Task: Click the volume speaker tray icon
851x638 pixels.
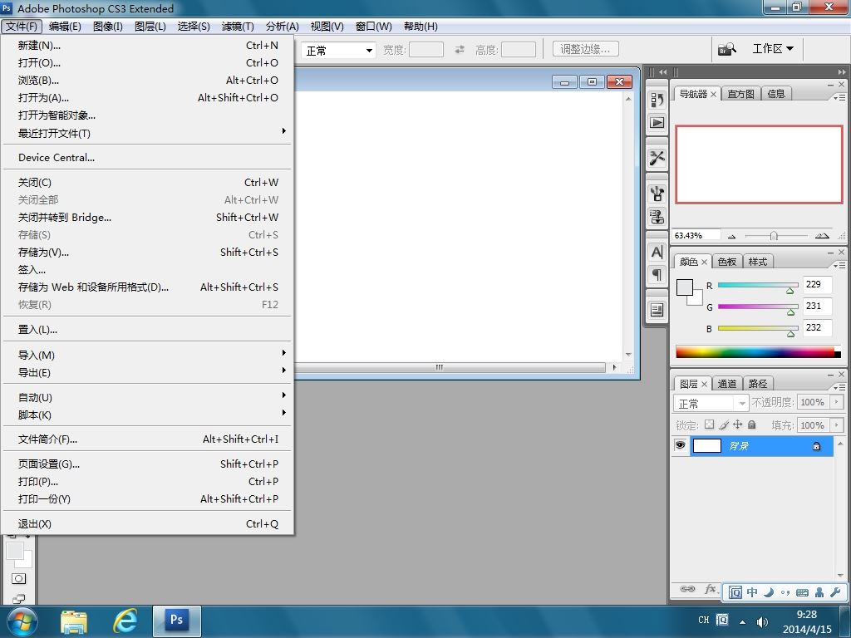Action: (762, 621)
